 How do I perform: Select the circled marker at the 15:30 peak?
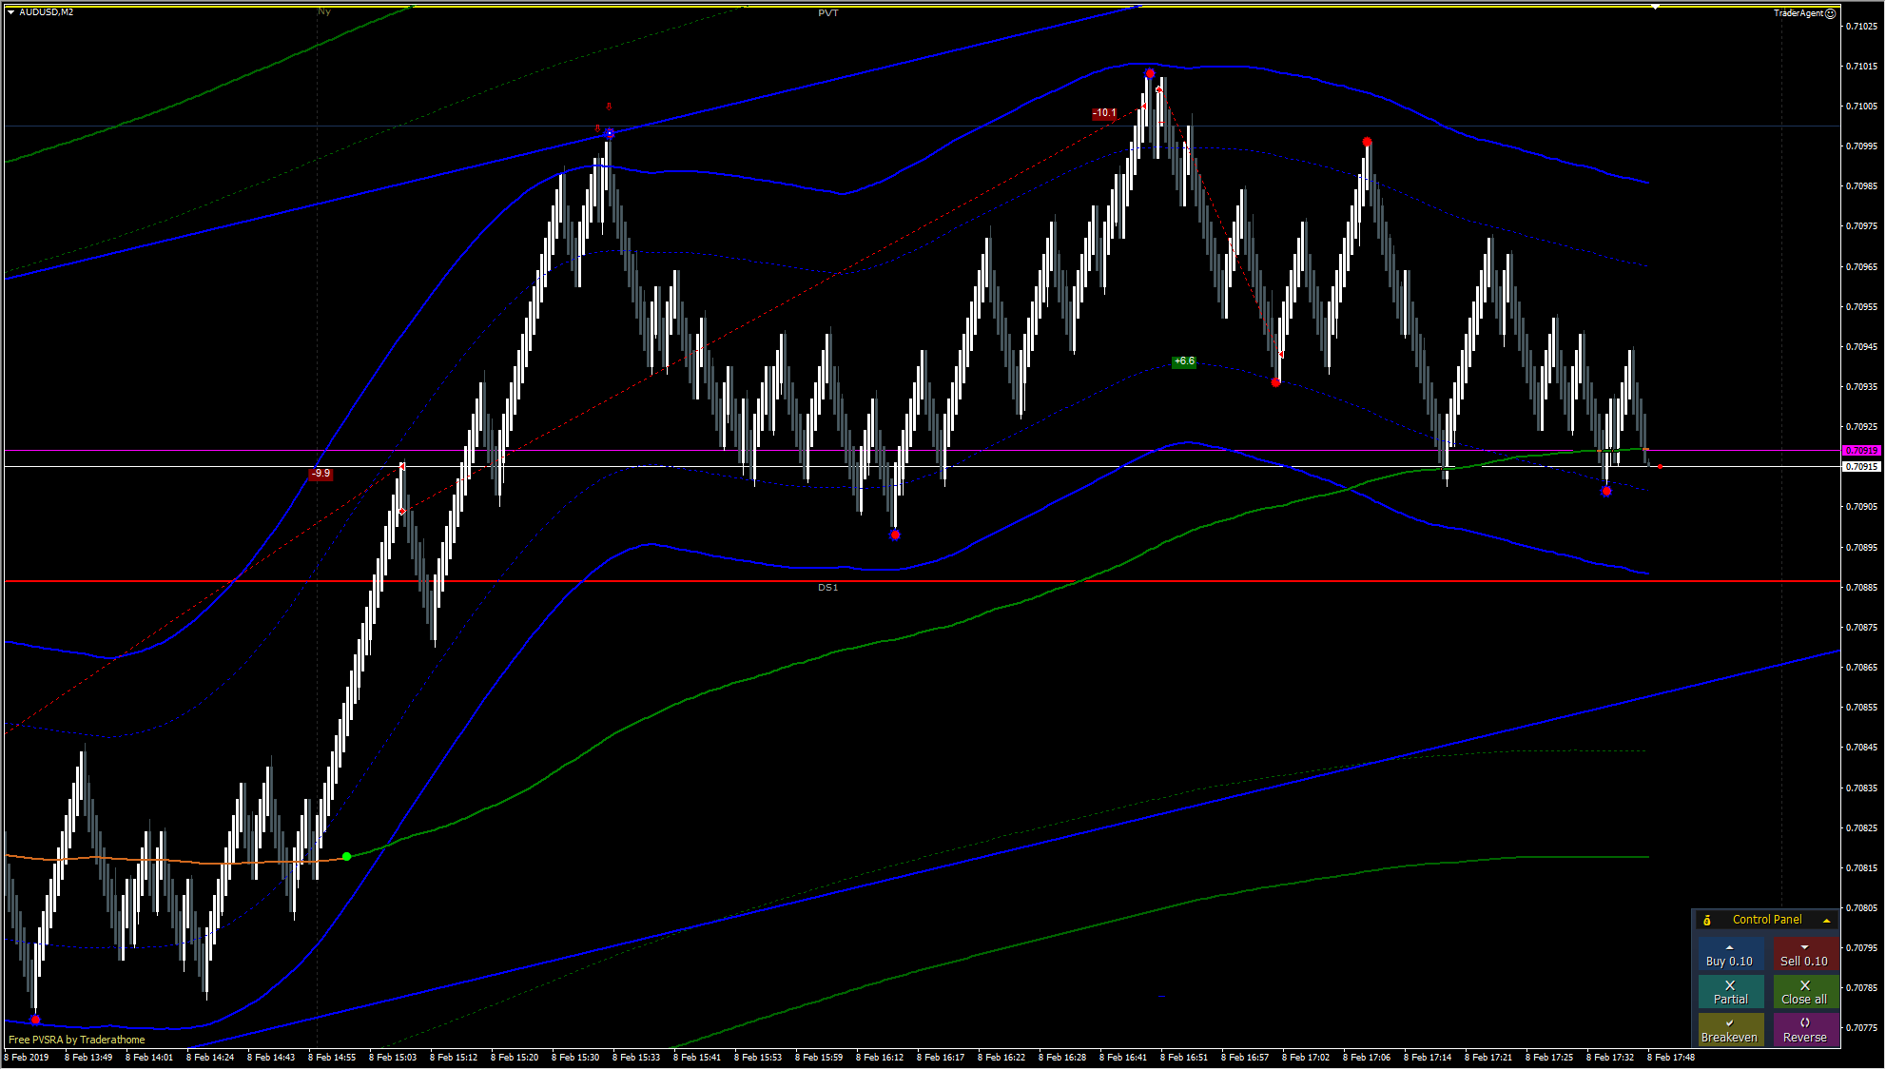609,134
